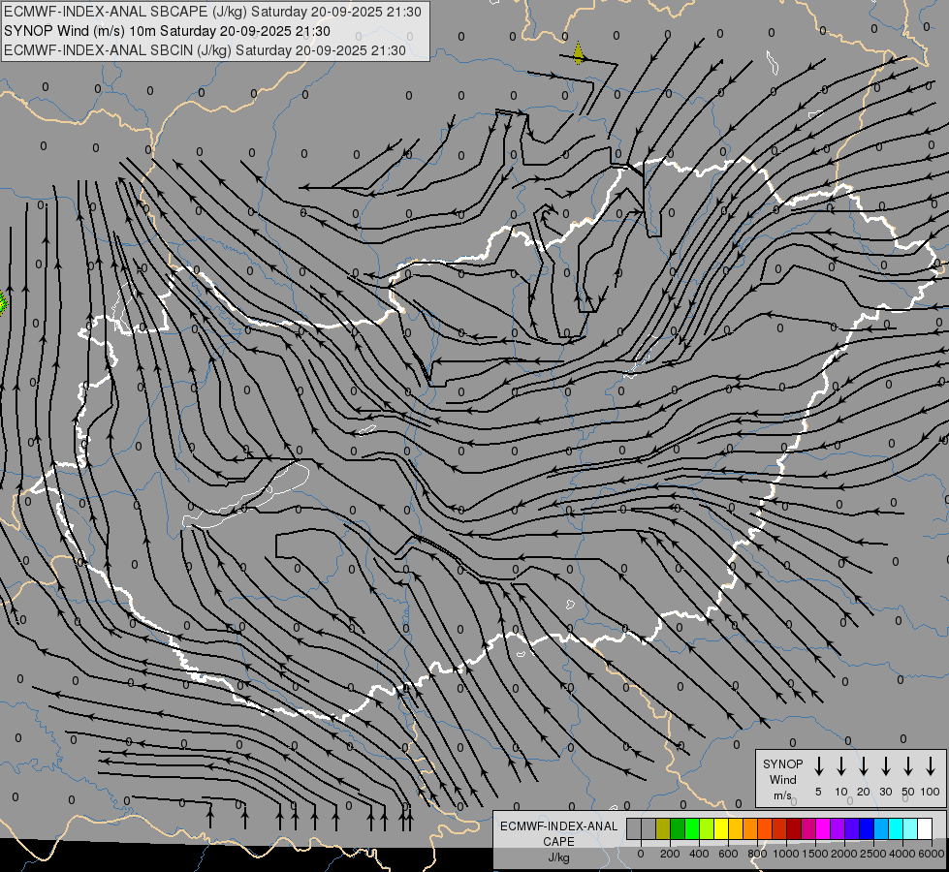Click the 600 tick label on CAPE scale

tap(728, 854)
